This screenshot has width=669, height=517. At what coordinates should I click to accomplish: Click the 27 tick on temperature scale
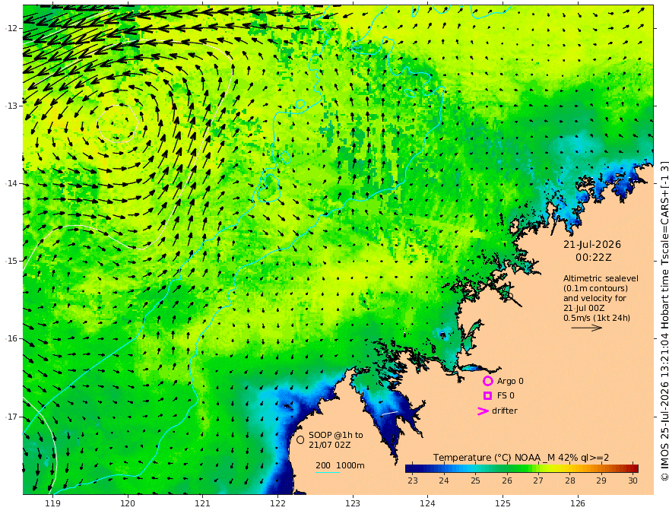[538, 481]
